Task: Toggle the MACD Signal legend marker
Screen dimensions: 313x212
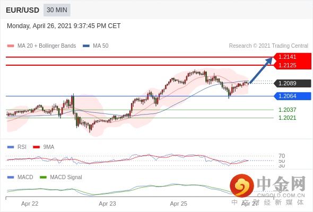Action: pos(43,178)
